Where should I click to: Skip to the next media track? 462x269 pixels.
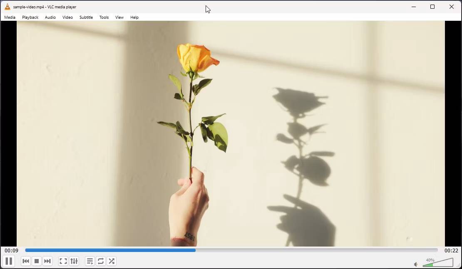click(x=47, y=261)
